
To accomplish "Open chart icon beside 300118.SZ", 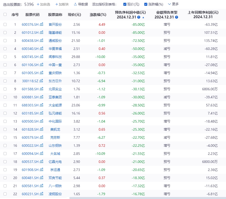I will pyautogui.click(x=41, y=81).
